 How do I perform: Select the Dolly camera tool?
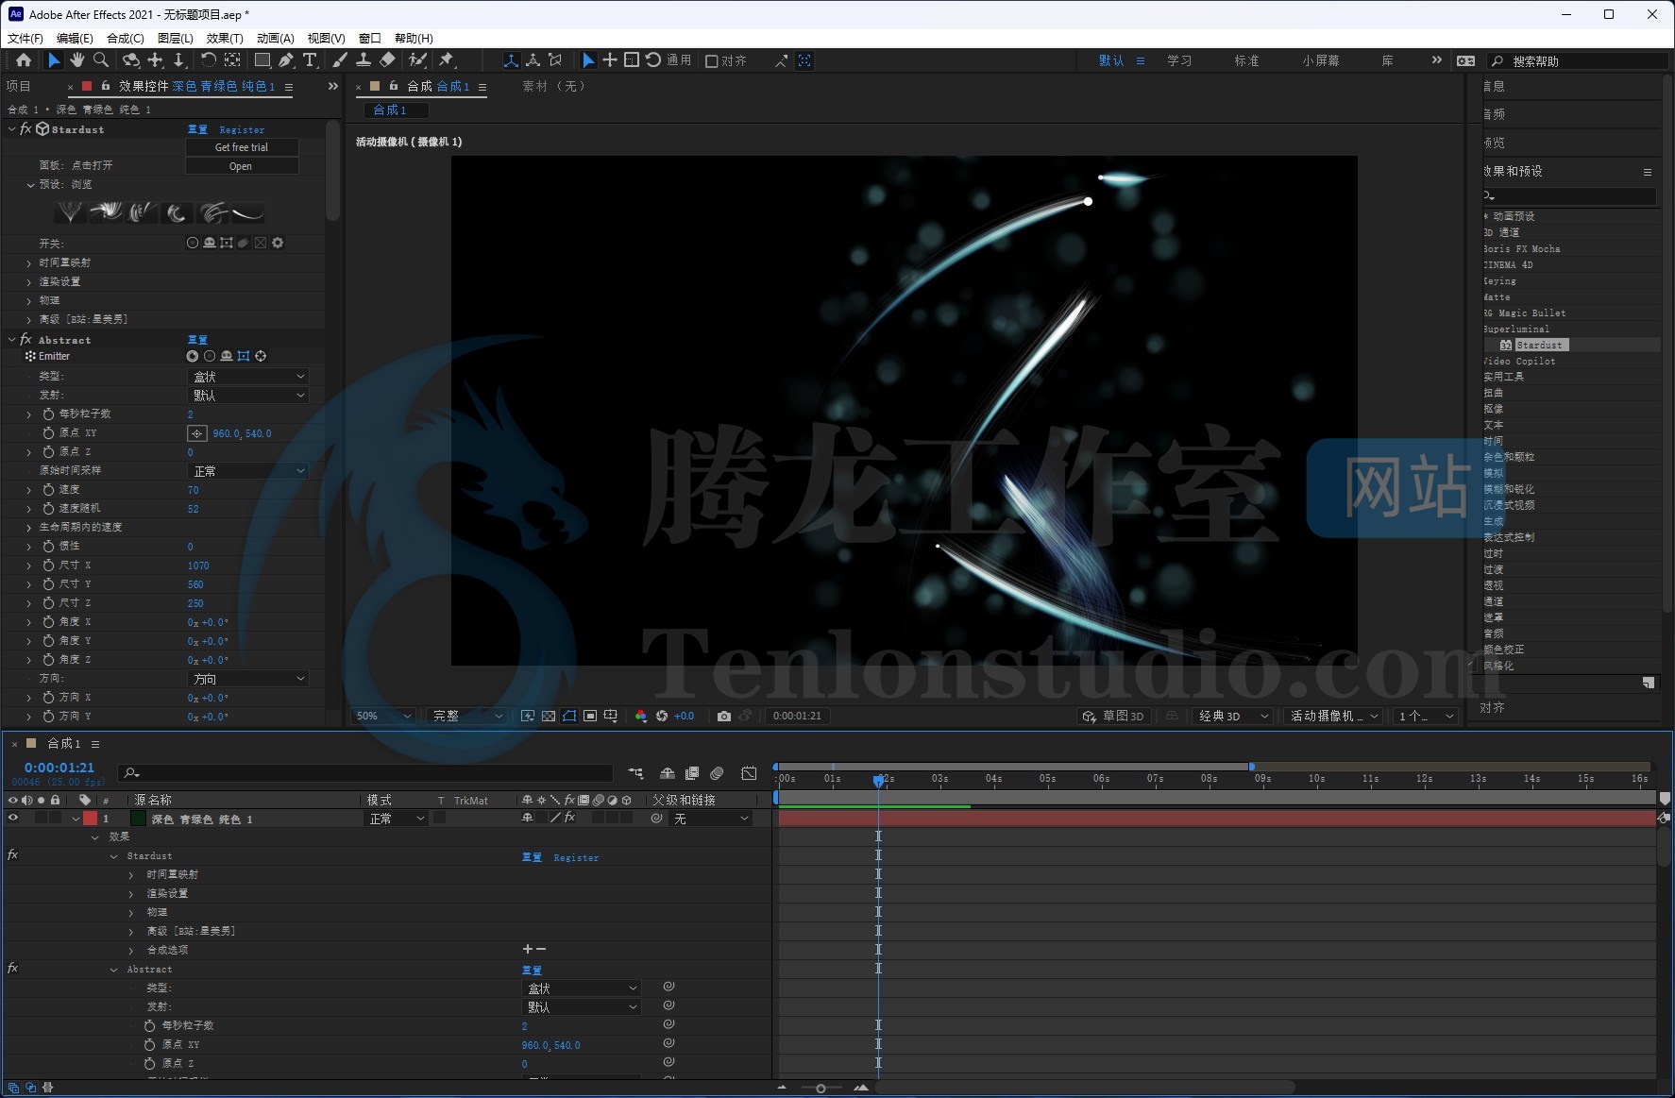(179, 60)
